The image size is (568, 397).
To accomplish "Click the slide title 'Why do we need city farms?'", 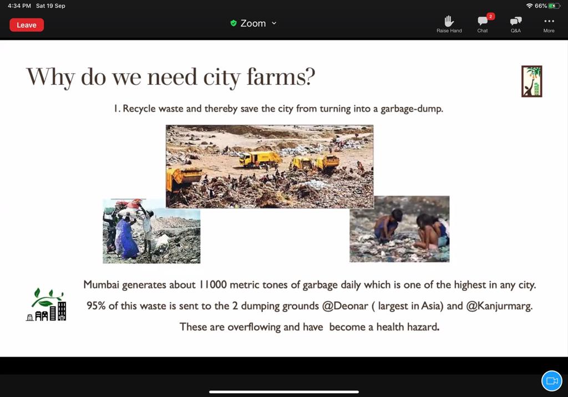I will [x=171, y=77].
